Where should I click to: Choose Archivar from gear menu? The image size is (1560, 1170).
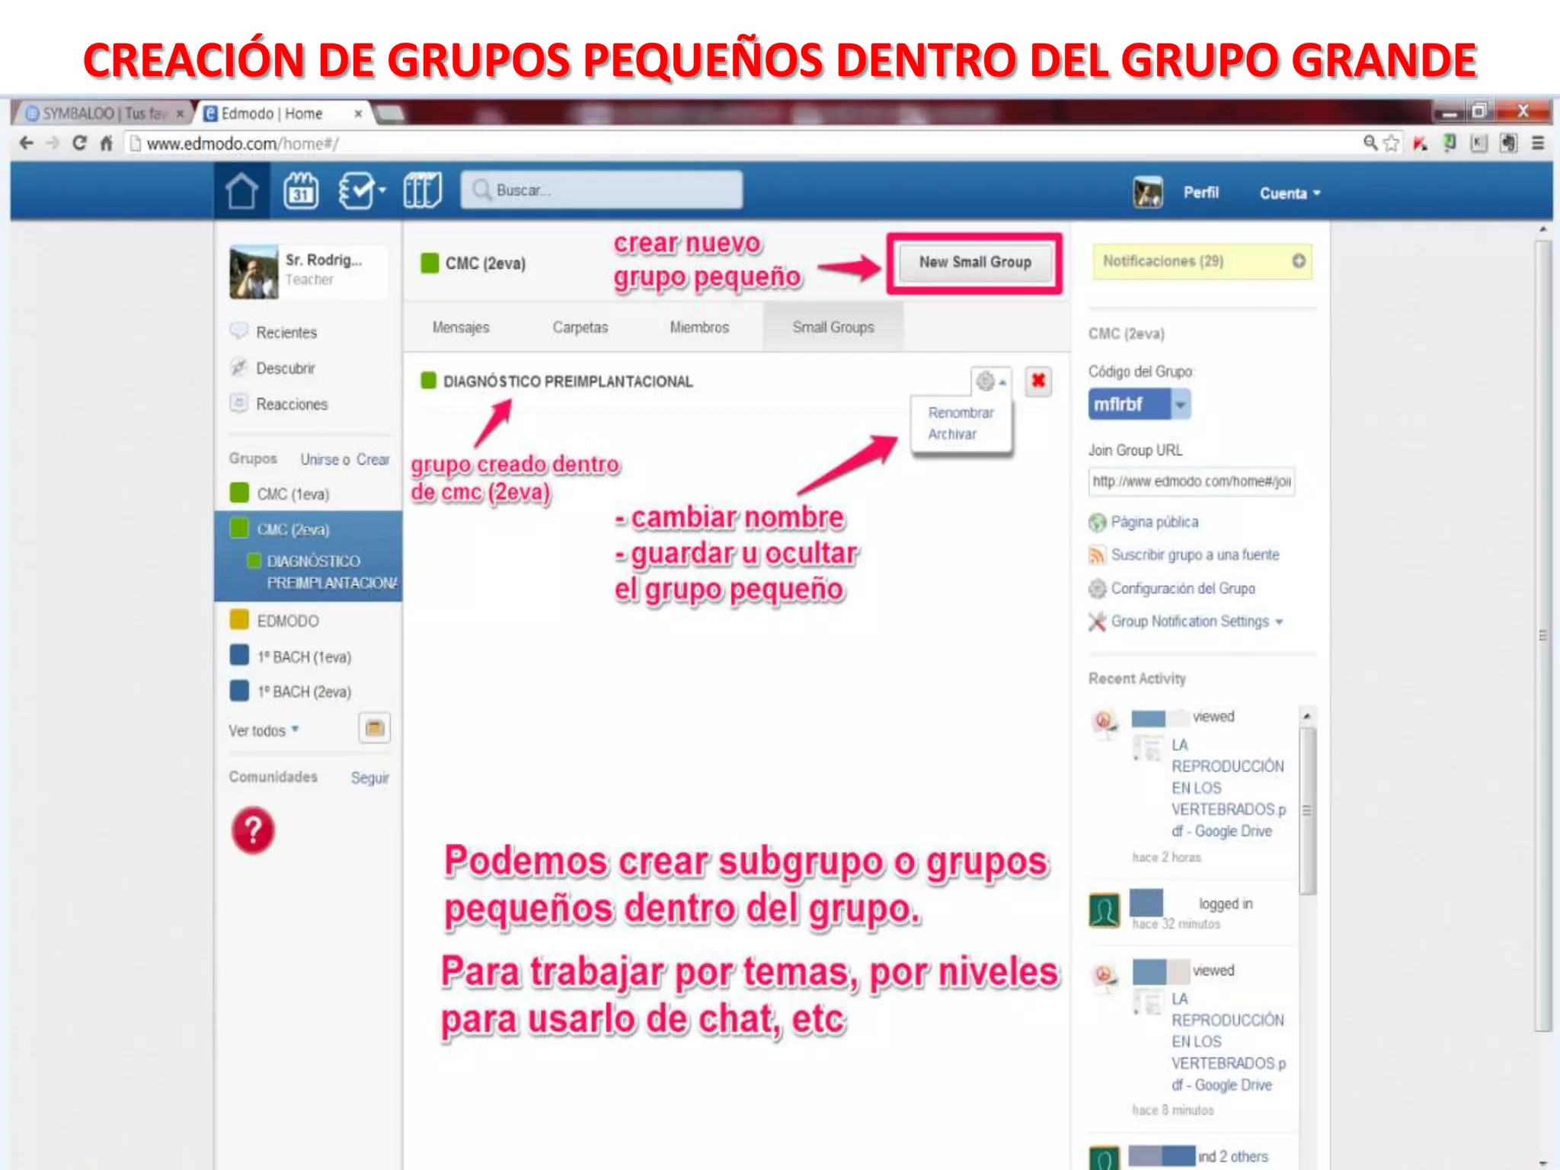point(952,434)
